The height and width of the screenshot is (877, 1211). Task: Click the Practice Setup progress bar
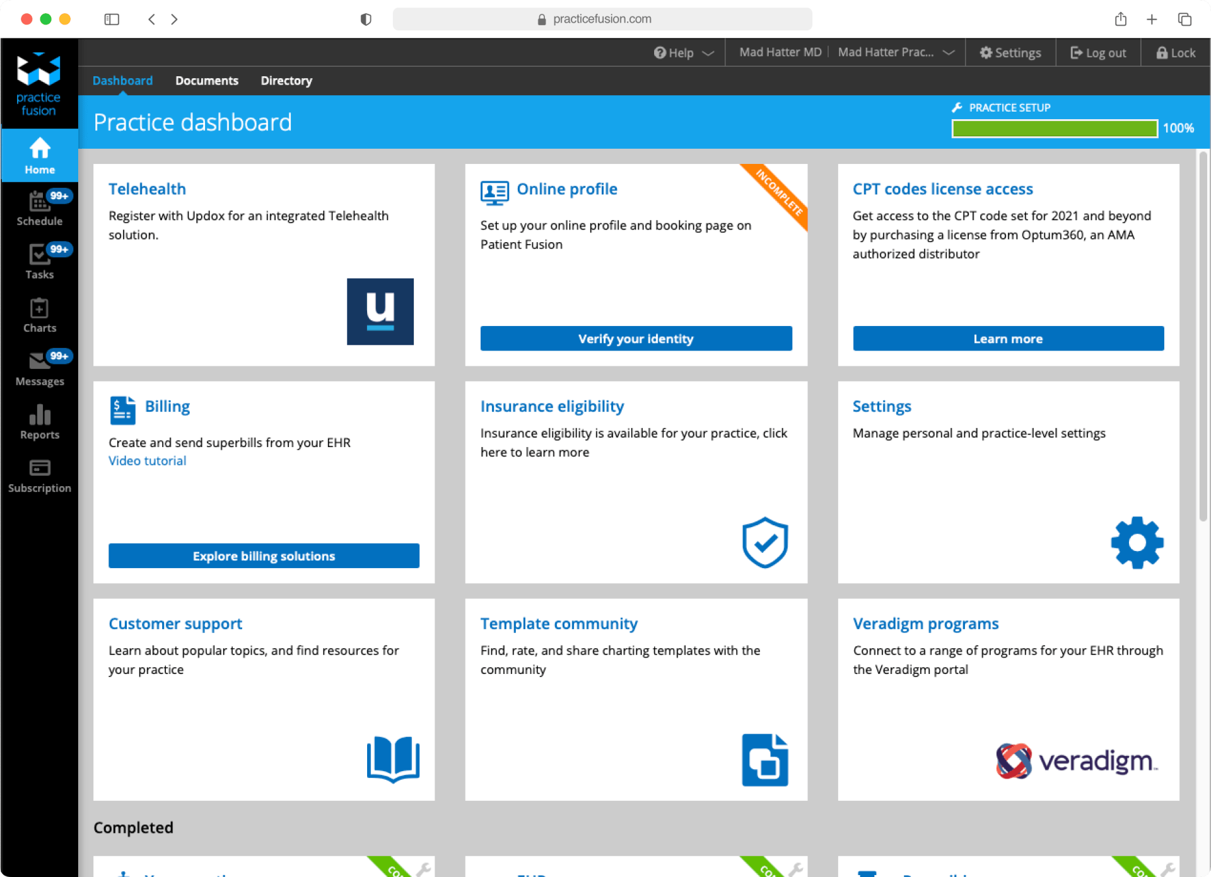(1055, 128)
